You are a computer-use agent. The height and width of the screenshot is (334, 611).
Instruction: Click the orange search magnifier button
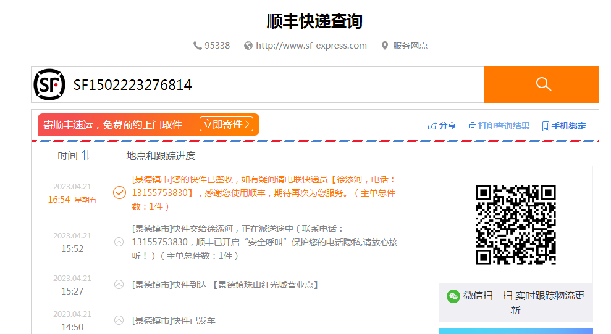(542, 84)
